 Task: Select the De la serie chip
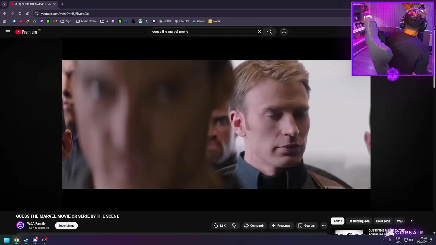tap(383, 221)
